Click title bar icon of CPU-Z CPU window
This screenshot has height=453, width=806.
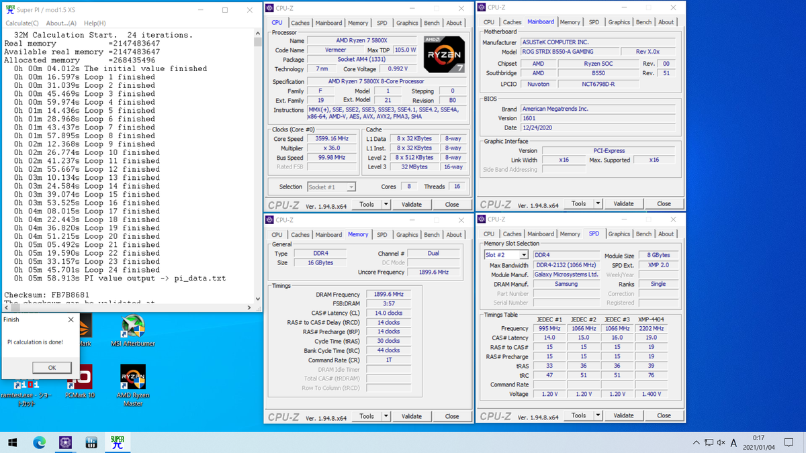pyautogui.click(x=270, y=8)
